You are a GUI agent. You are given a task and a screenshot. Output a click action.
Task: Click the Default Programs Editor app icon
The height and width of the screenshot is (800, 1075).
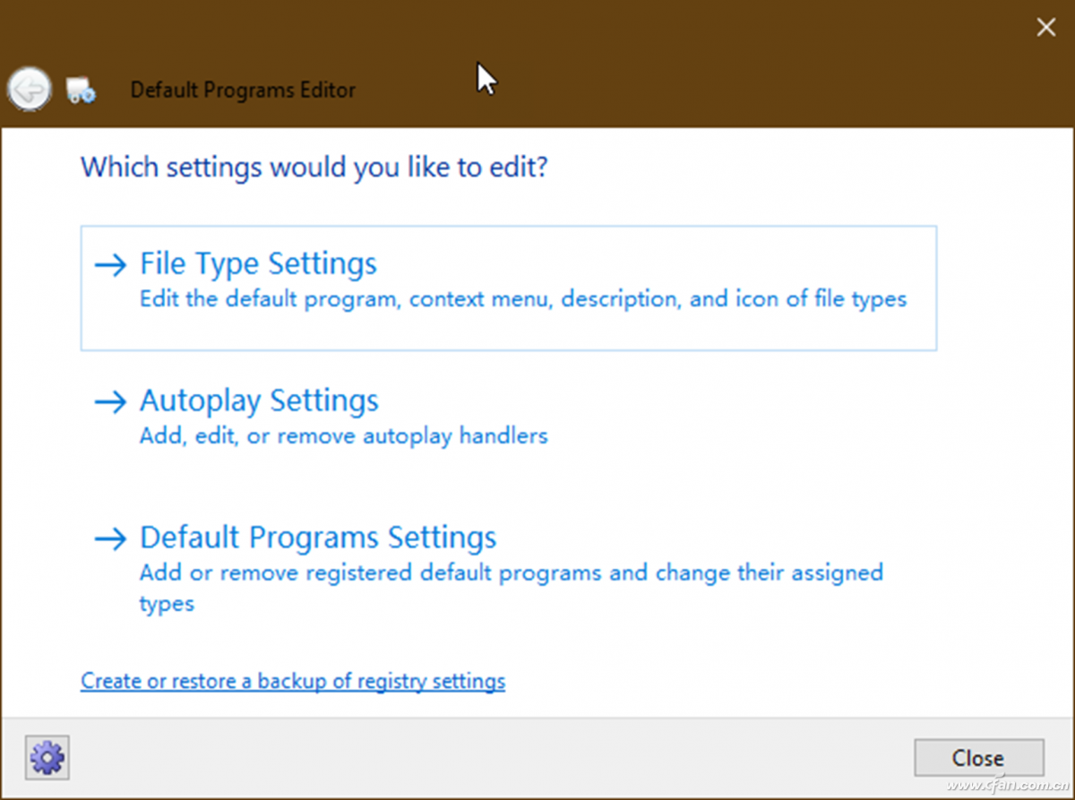(82, 90)
